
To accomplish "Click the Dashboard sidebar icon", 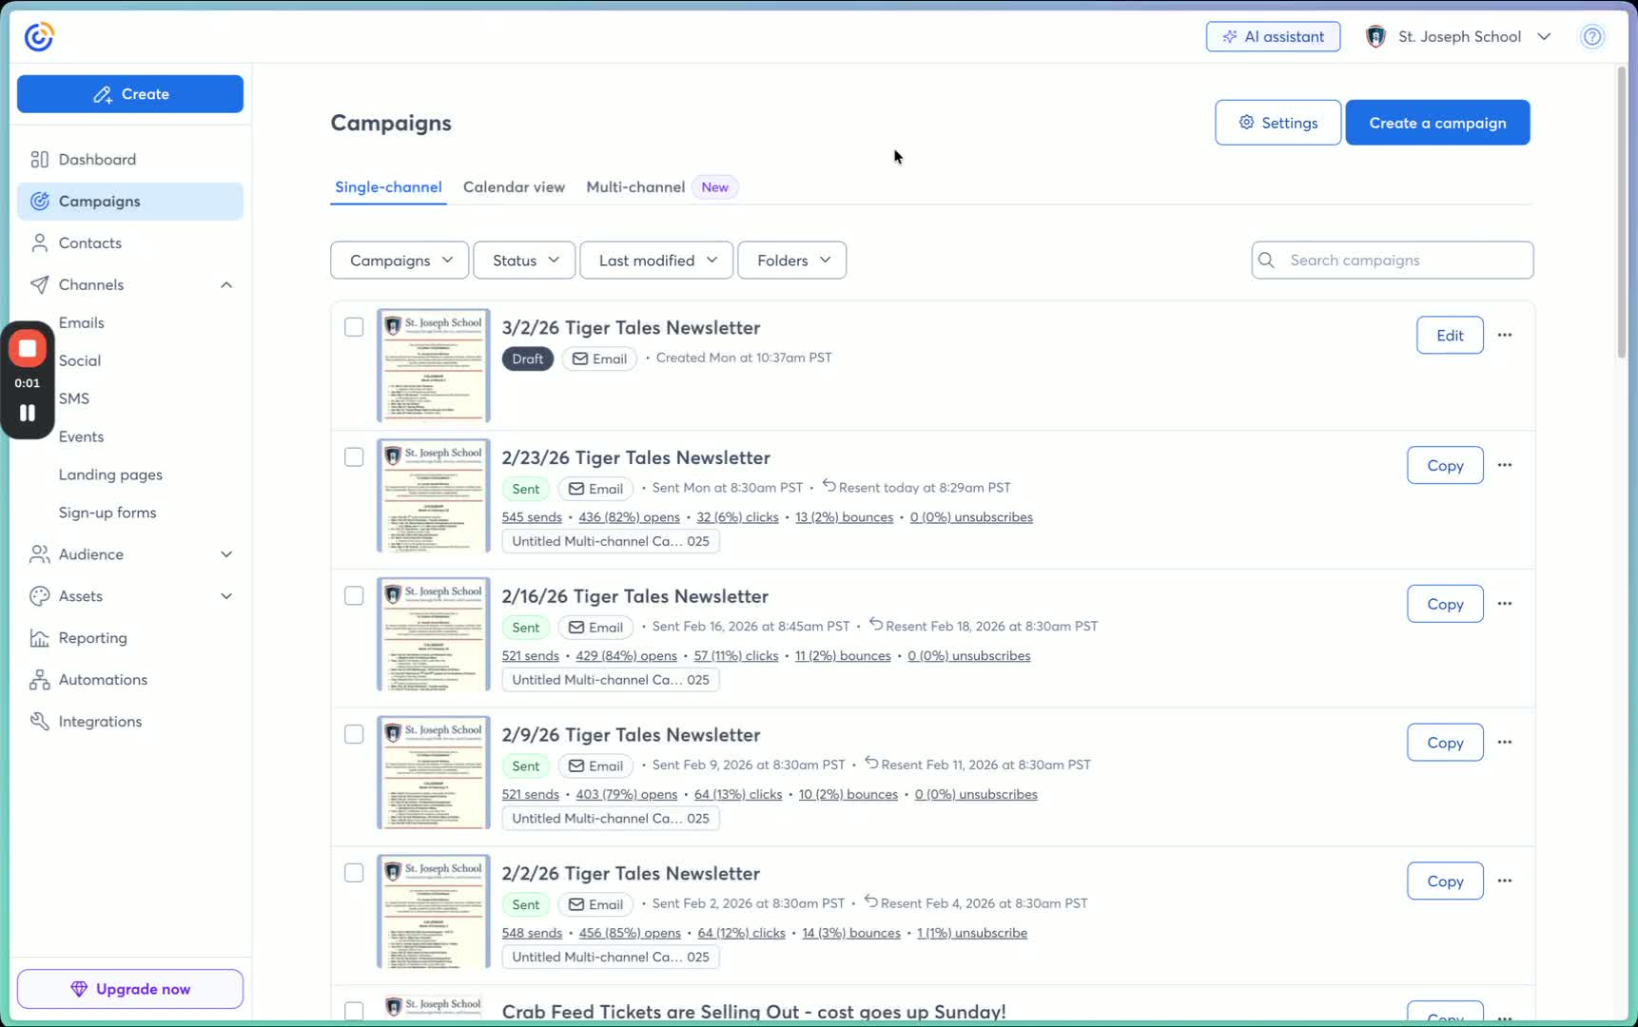I will click(39, 159).
